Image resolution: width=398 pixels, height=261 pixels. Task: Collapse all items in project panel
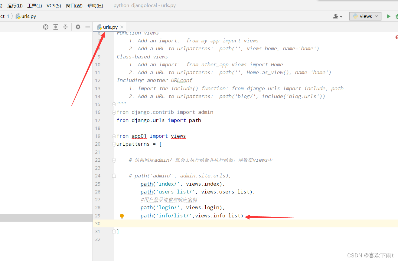pos(65,27)
